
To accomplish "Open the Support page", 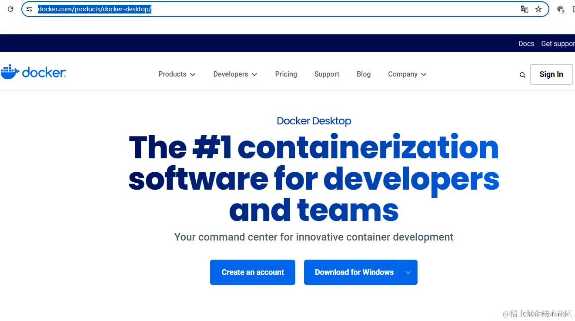I will click(x=327, y=74).
